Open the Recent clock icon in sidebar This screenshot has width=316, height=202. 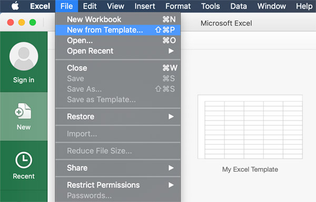pos(24,160)
